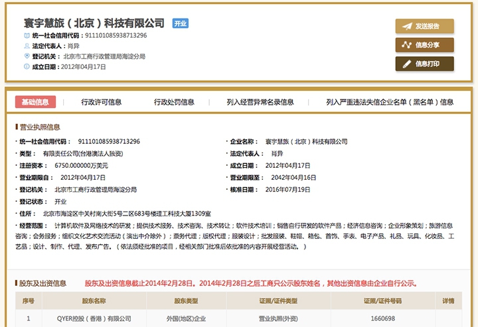Open the 列入严重违法失信企业名单（黑名单）信息 tab
Viewport: 478px width, 327px height.
pos(390,102)
